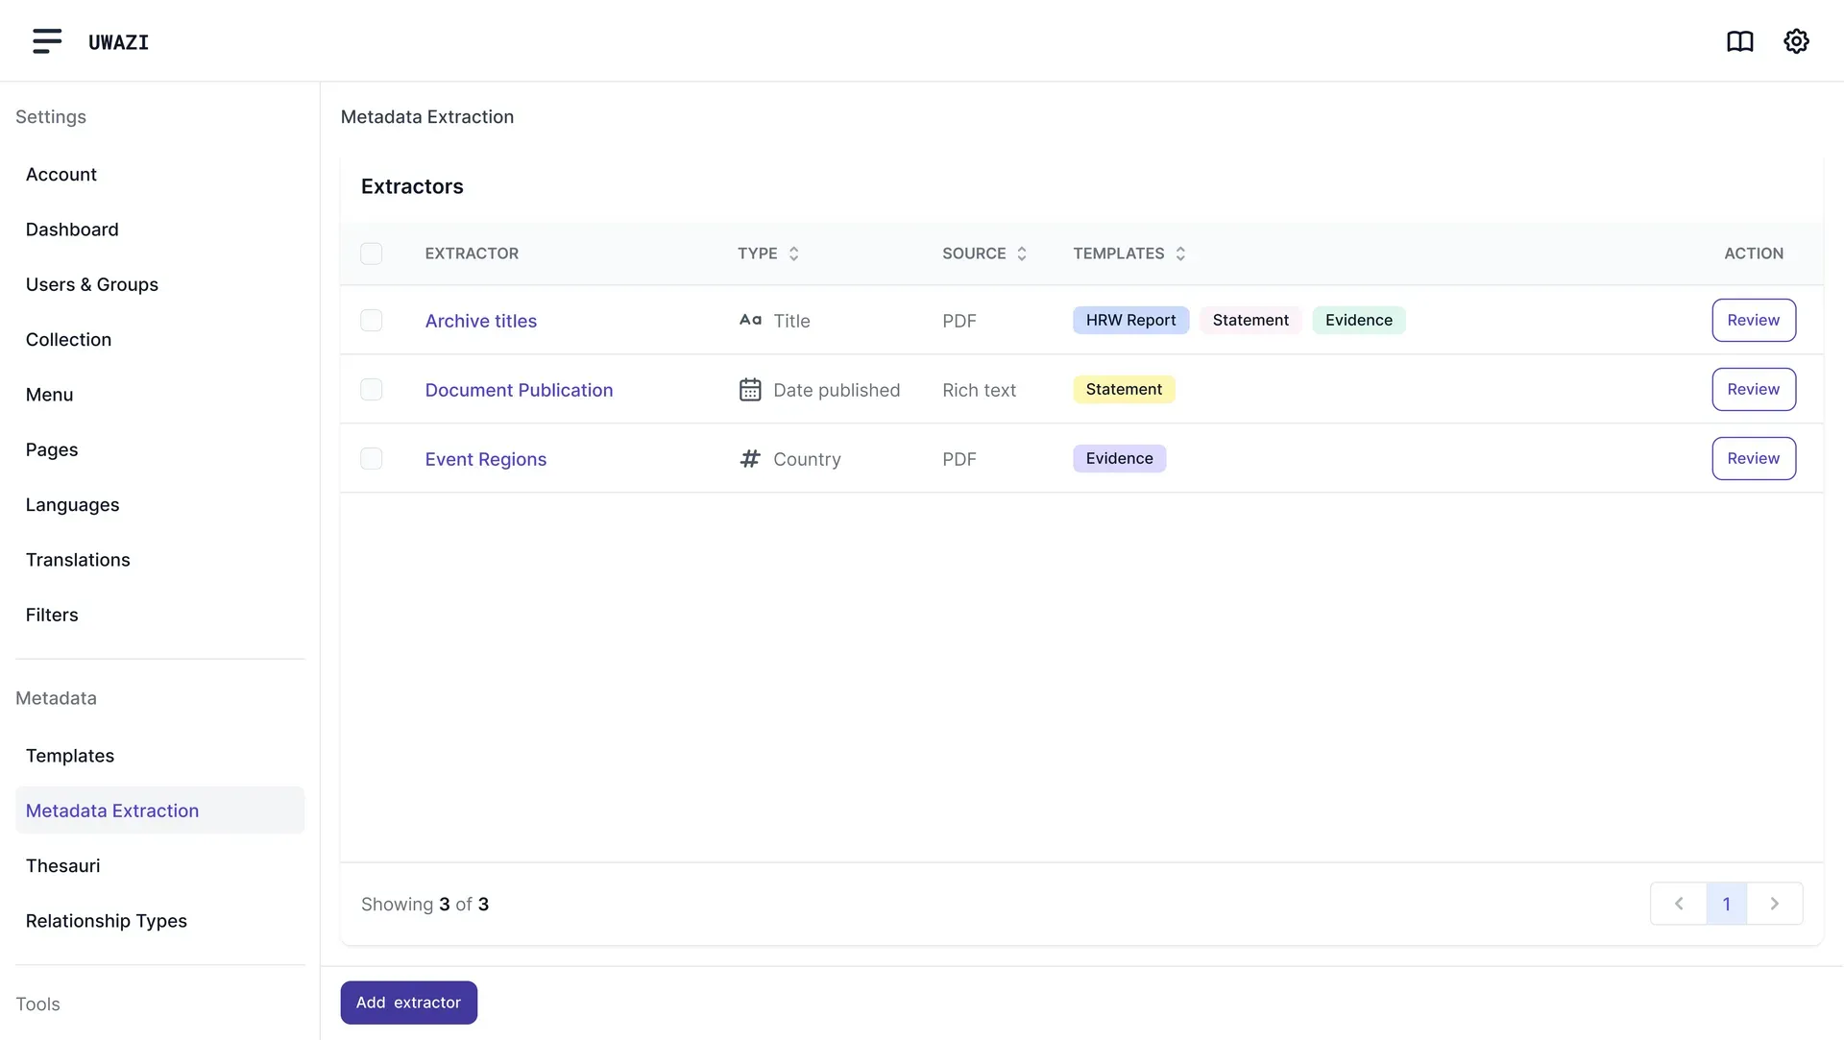Click Review for Document Publication
Viewport: 1844px width, 1040px height.
[1753, 389]
